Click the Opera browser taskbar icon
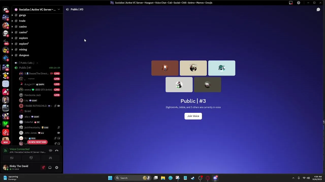The width and height of the screenshot is (325, 182). [x=208, y=178]
